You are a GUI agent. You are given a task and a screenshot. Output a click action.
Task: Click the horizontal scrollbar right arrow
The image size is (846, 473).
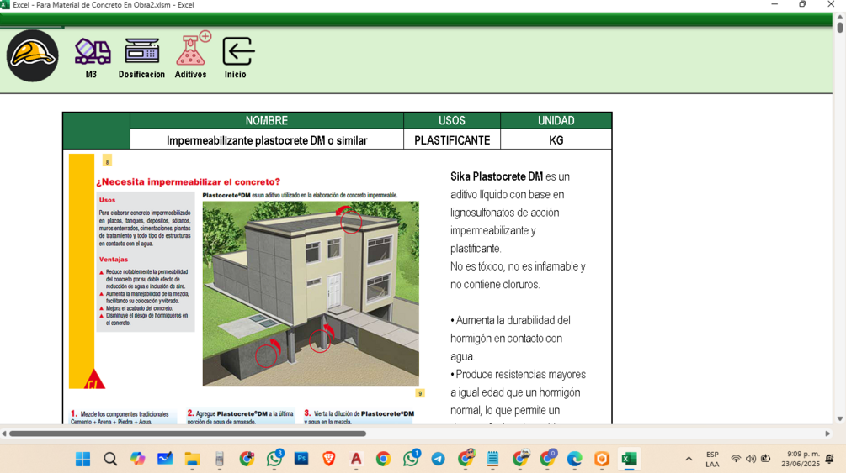(x=827, y=434)
